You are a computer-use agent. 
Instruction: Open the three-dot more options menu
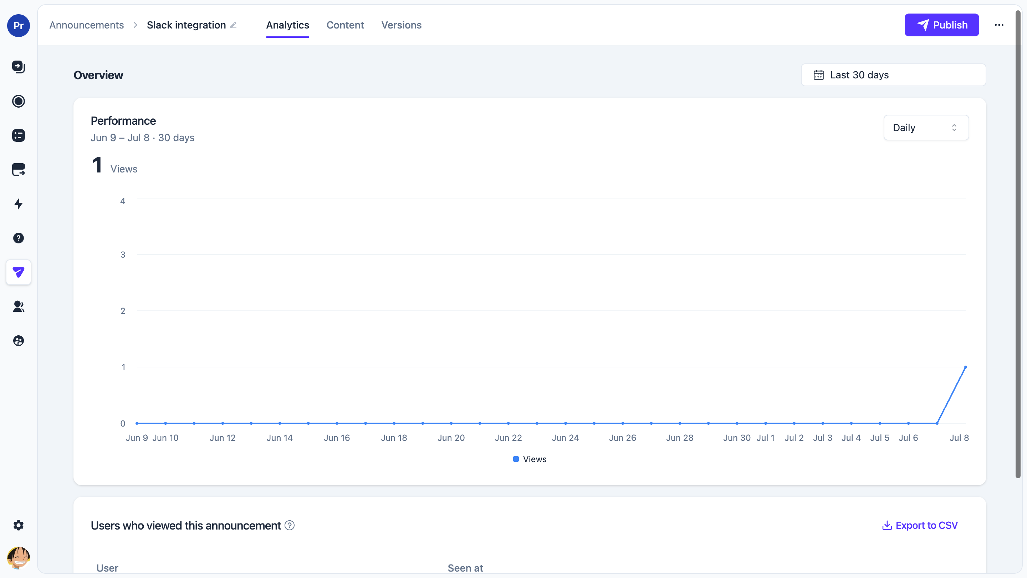pyautogui.click(x=999, y=25)
